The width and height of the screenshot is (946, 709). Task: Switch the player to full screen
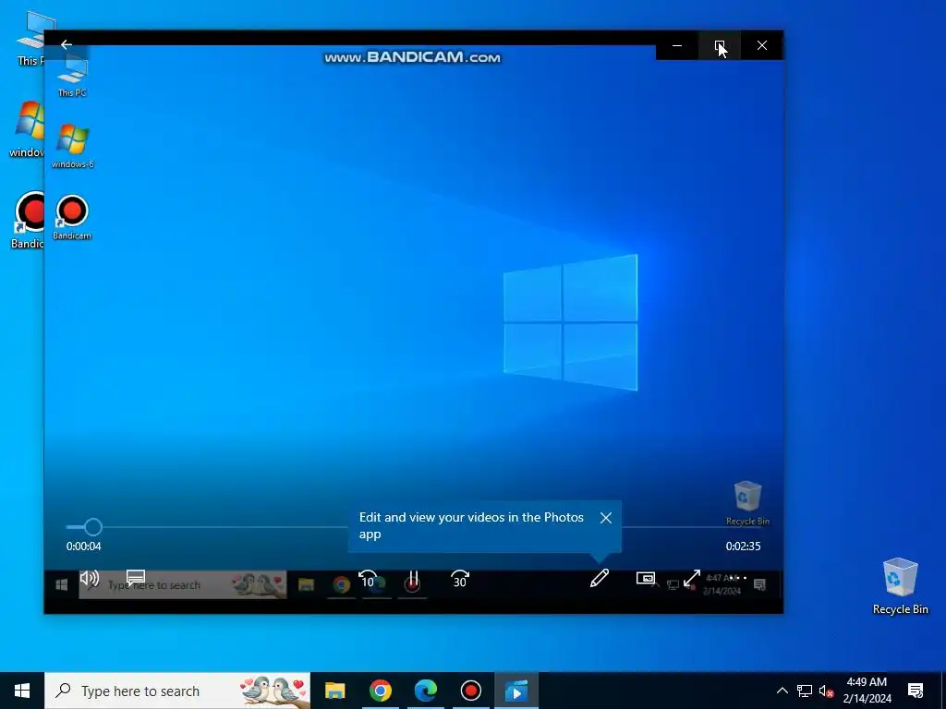(x=691, y=578)
